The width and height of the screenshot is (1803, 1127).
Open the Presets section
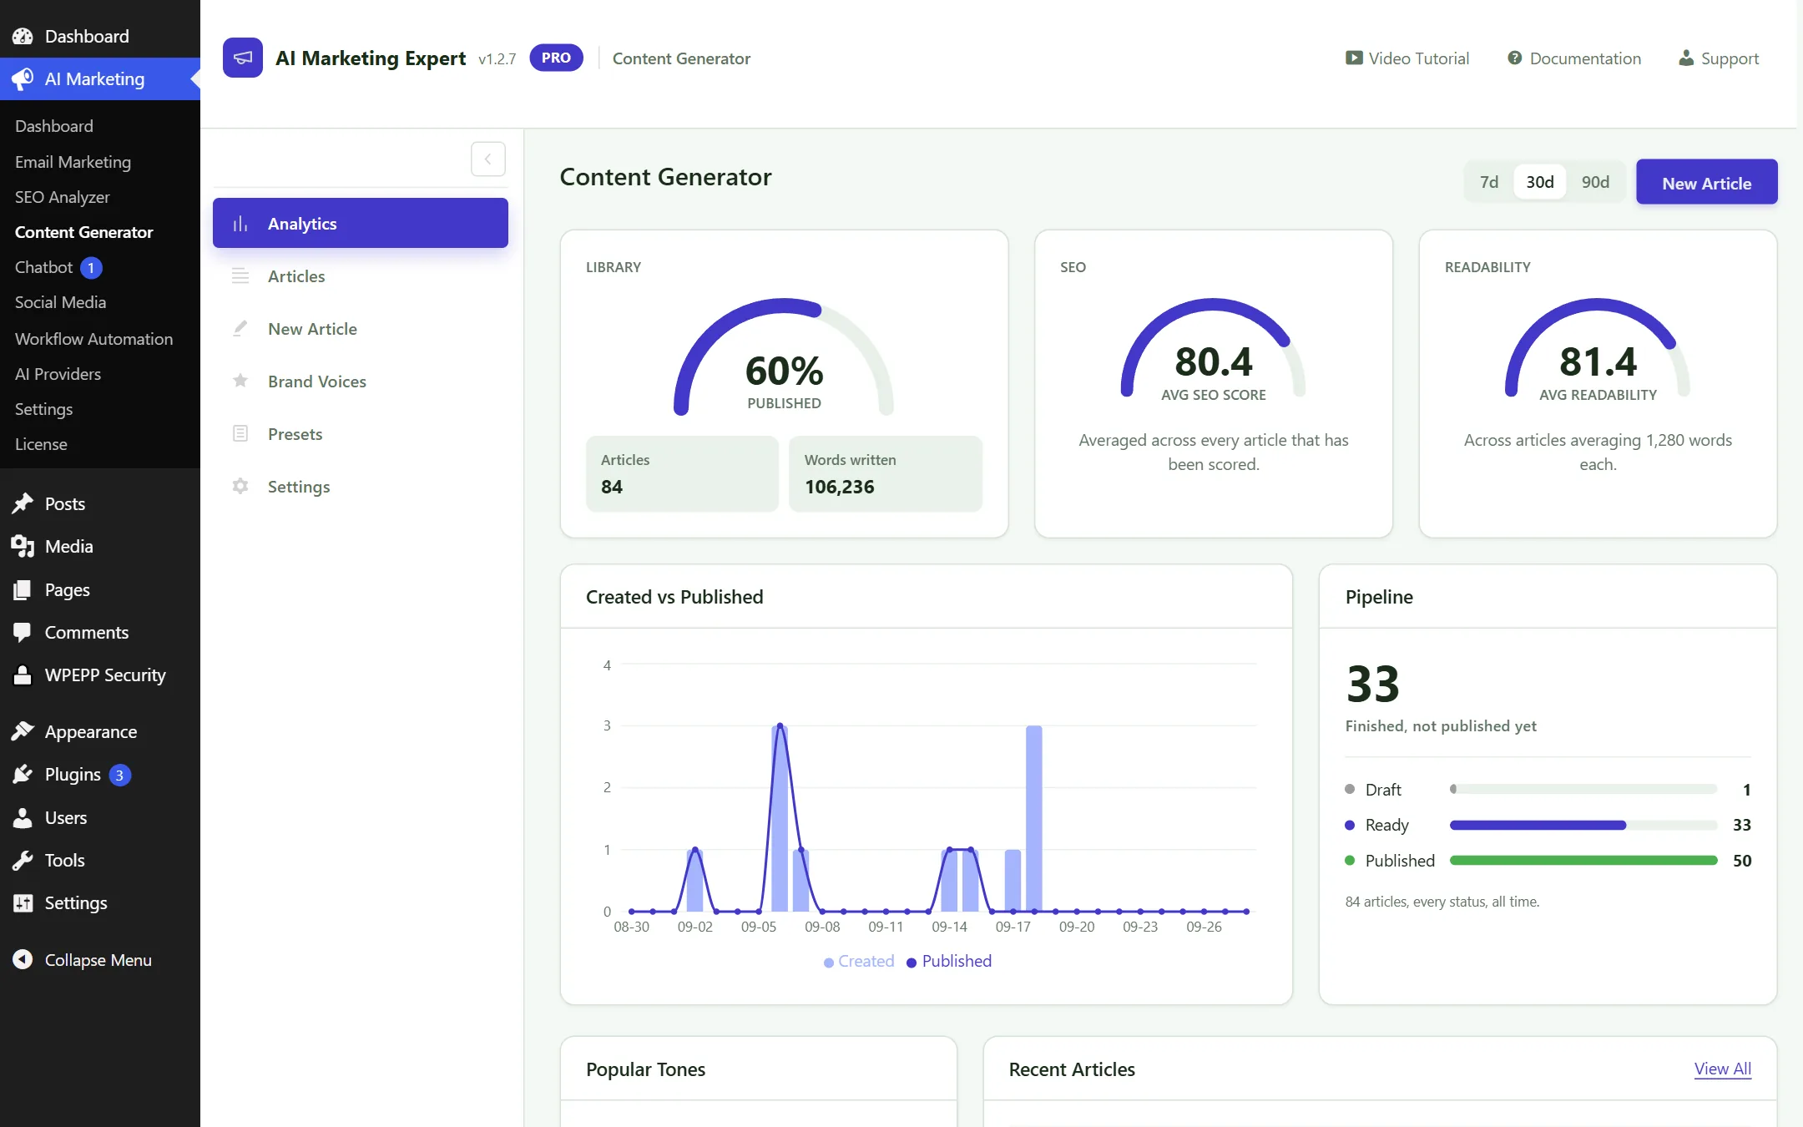coord(361,434)
